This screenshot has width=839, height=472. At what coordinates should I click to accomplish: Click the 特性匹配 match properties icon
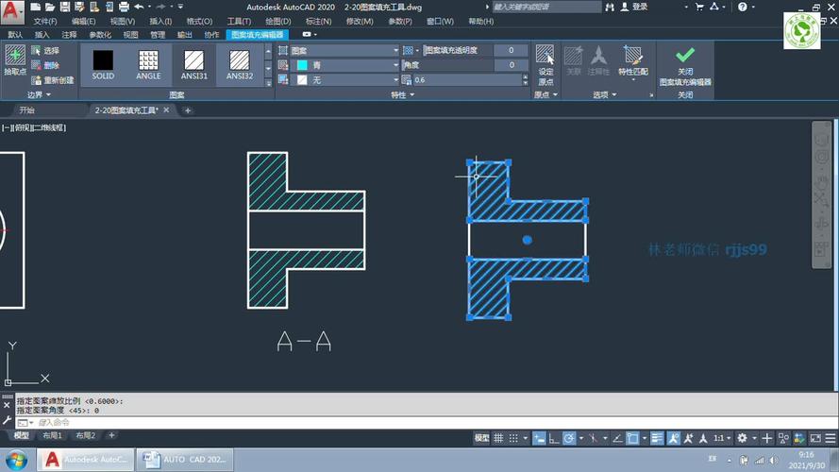[633, 57]
